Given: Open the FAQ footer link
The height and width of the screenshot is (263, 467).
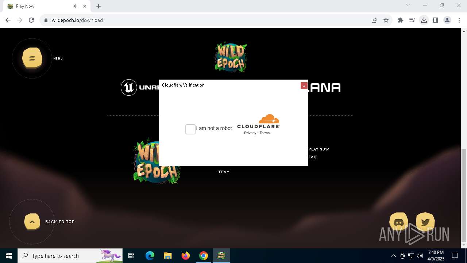Looking at the screenshot, I should click(313, 157).
